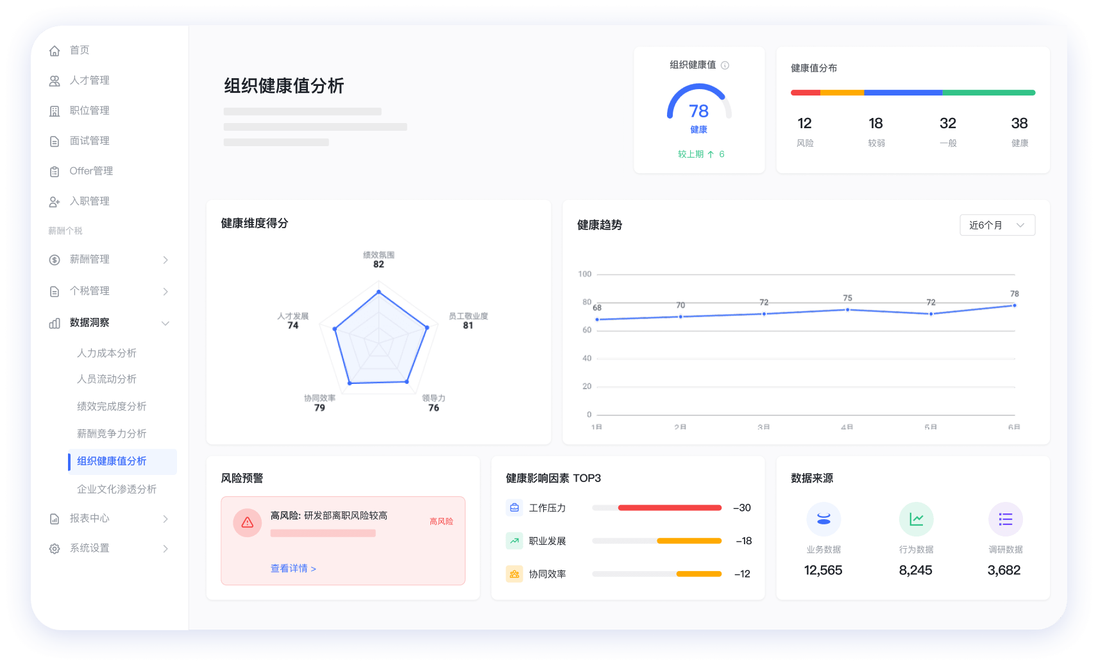Expand the 个税管理 submenu chevron
The image size is (1098, 666).
pyautogui.click(x=165, y=291)
